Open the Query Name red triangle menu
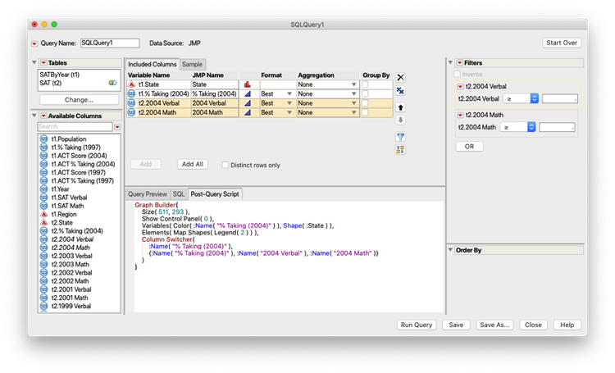This screenshot has height=373, width=615. (x=34, y=43)
